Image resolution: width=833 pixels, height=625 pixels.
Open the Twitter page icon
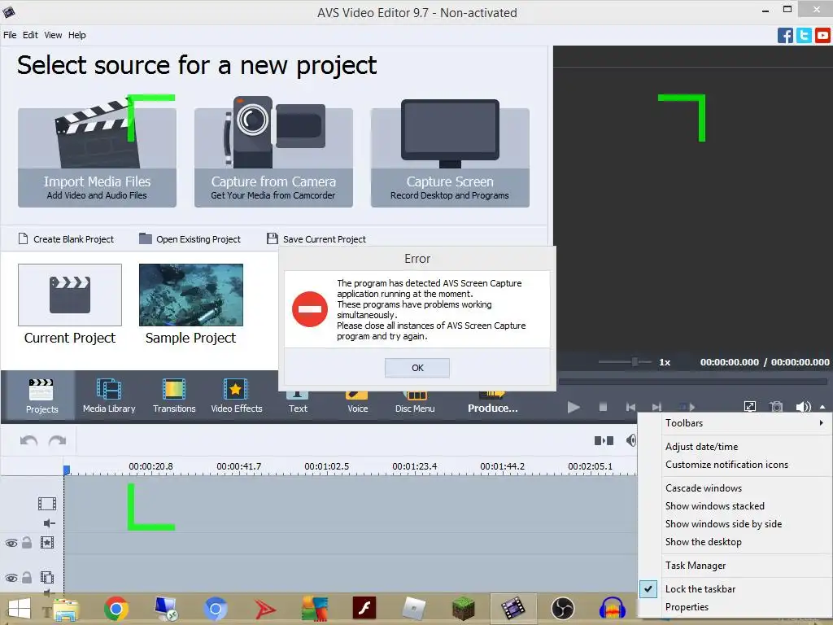click(x=804, y=36)
